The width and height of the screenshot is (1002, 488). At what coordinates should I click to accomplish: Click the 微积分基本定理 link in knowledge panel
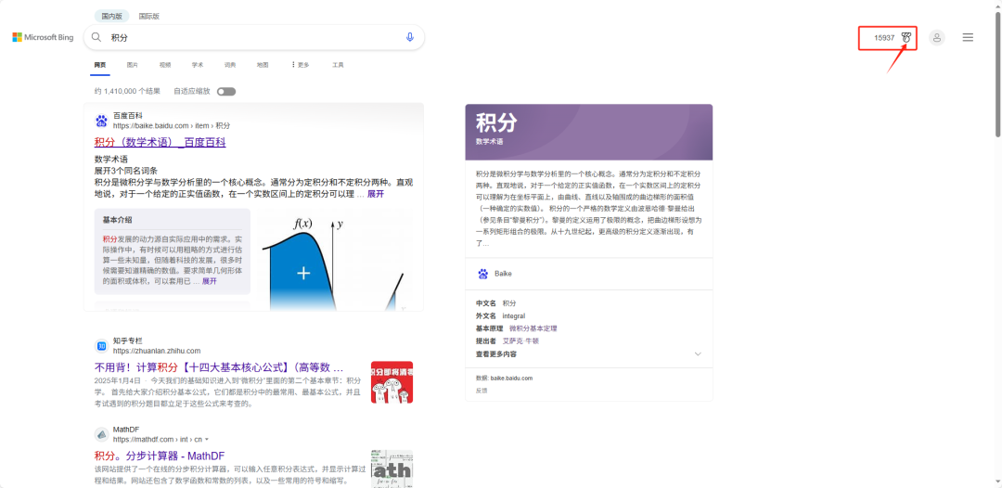(x=533, y=328)
